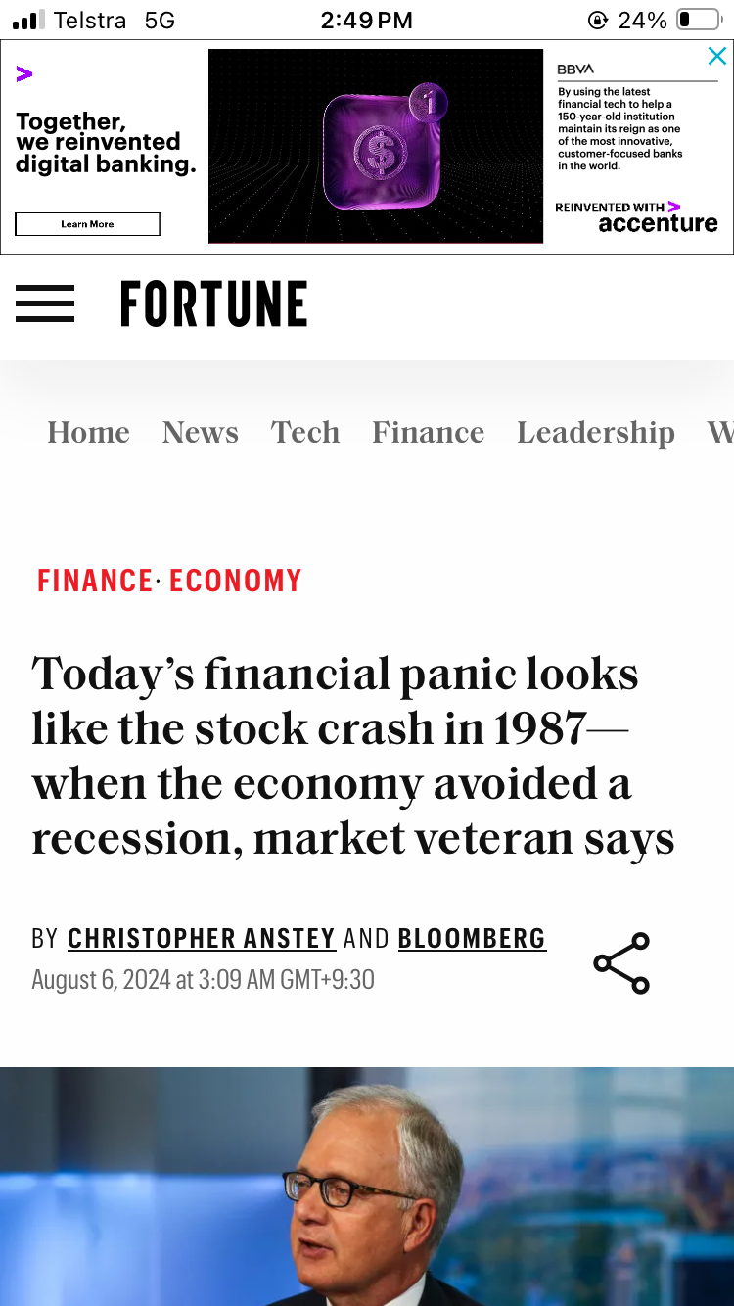Tap the Fortune logo
The height and width of the screenshot is (1306, 734).
click(213, 303)
